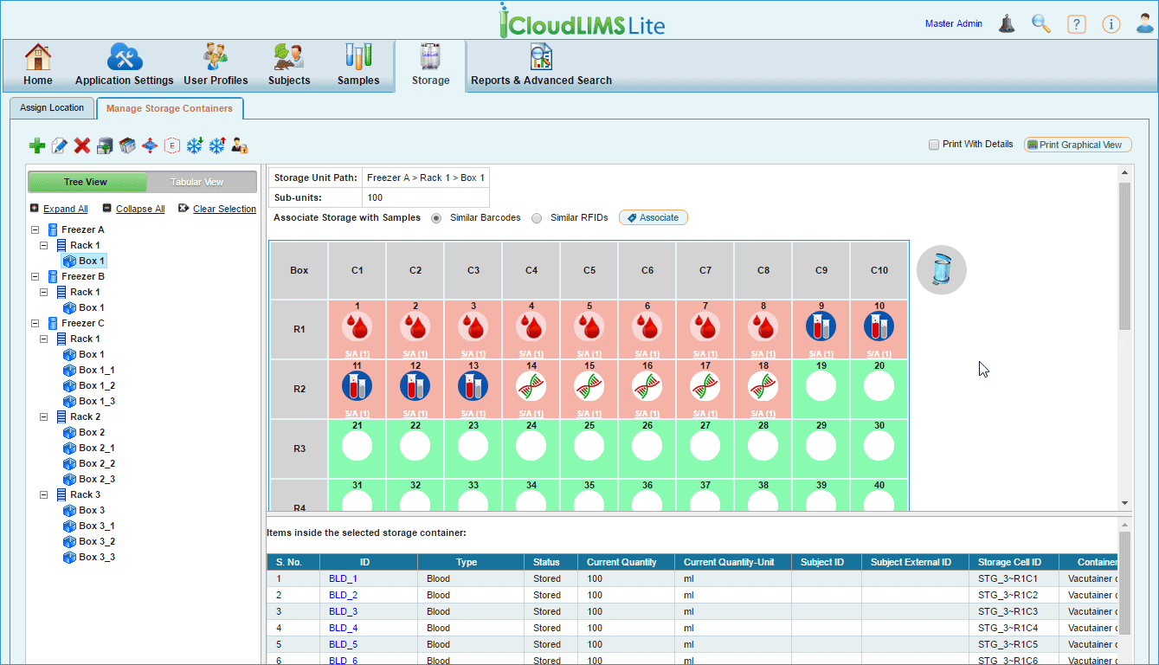1159x665 pixels.
Task: Select the Similar RFIDs radio button
Action: point(535,217)
